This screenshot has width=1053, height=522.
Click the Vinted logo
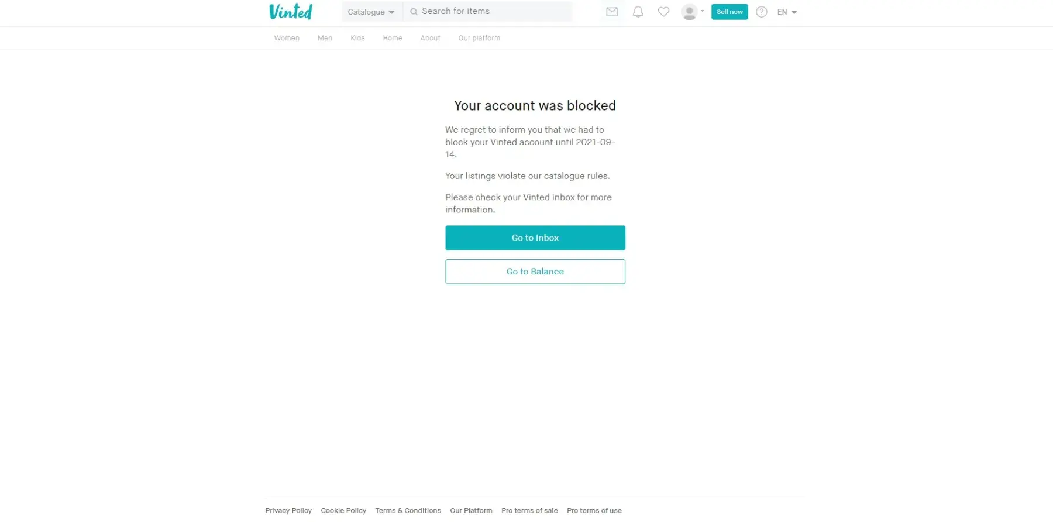(291, 12)
